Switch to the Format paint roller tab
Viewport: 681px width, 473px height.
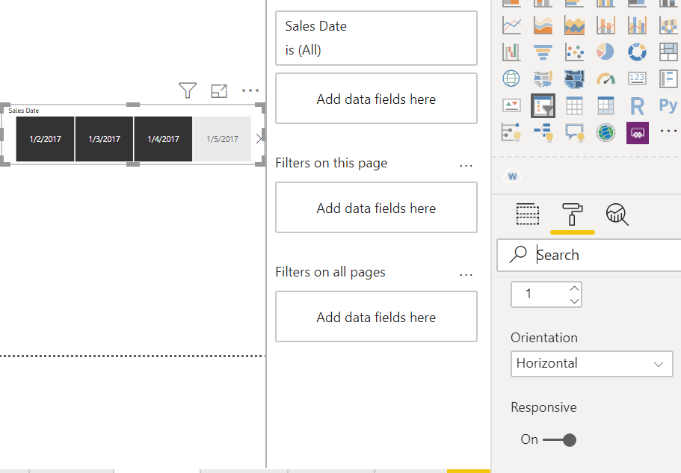click(572, 214)
